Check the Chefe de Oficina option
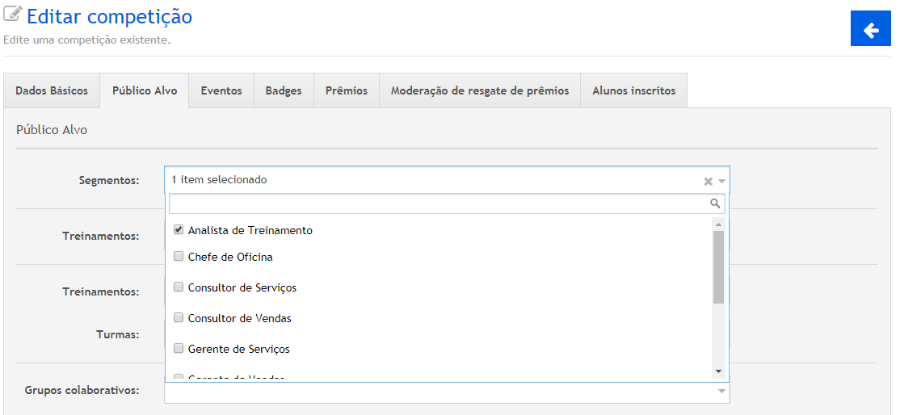Viewport: 900px width, 415px height. coord(179,257)
